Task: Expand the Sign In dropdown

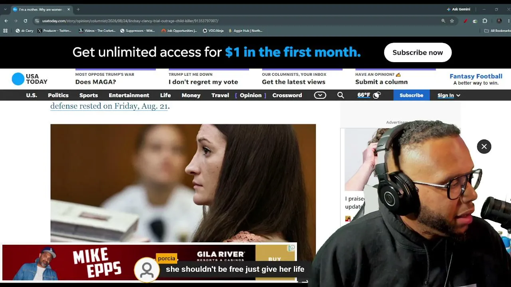Action: click(449, 95)
